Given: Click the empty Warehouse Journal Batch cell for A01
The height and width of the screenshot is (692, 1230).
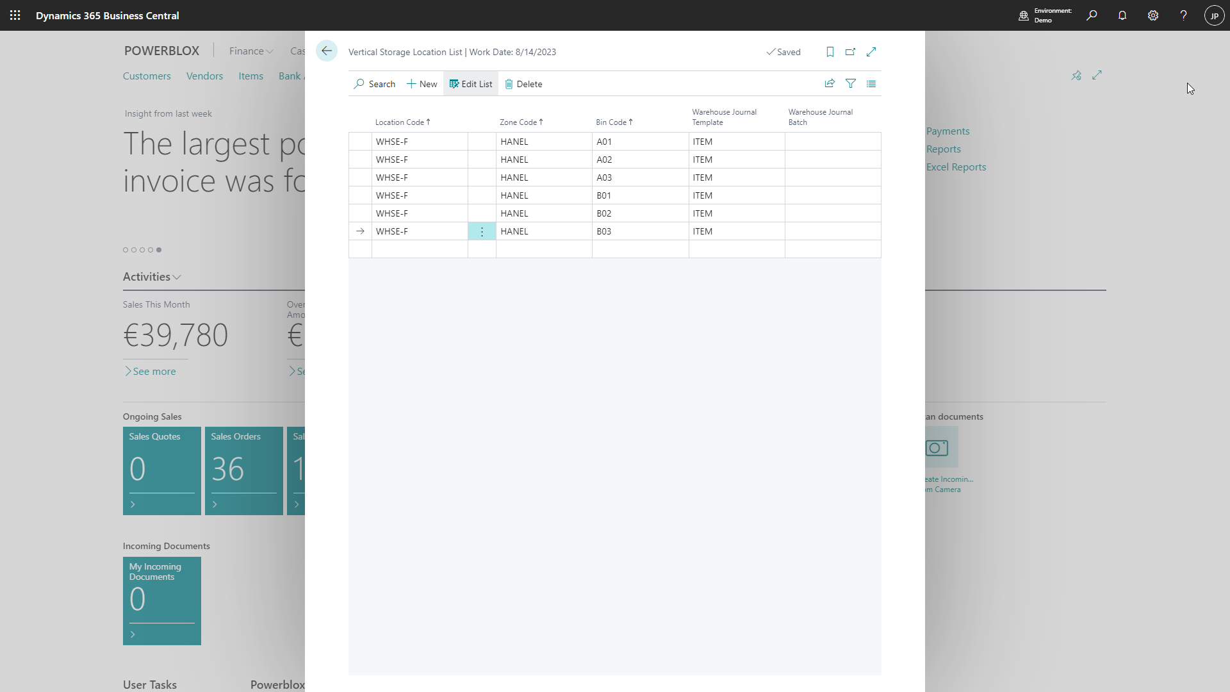Looking at the screenshot, I should (x=833, y=142).
